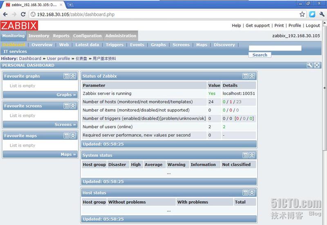Open a new browser tab
327x225 pixels.
tap(70, 5)
